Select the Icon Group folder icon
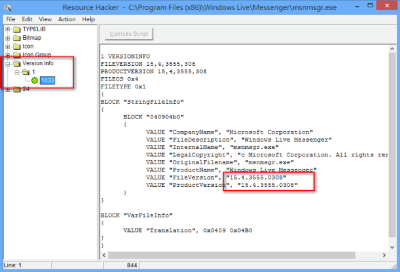Screen dimensions: 400x272 (17, 55)
